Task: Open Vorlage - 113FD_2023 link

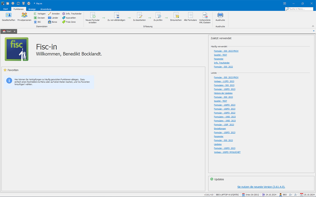Action: 224,81
